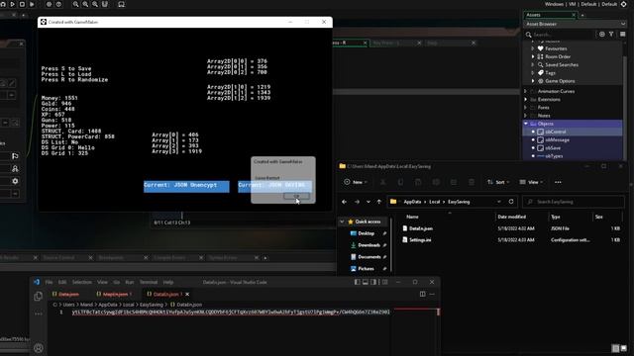This screenshot has width=634, height=356.
Task: Open File menu in Visual Studio Code
Action: 49,282
